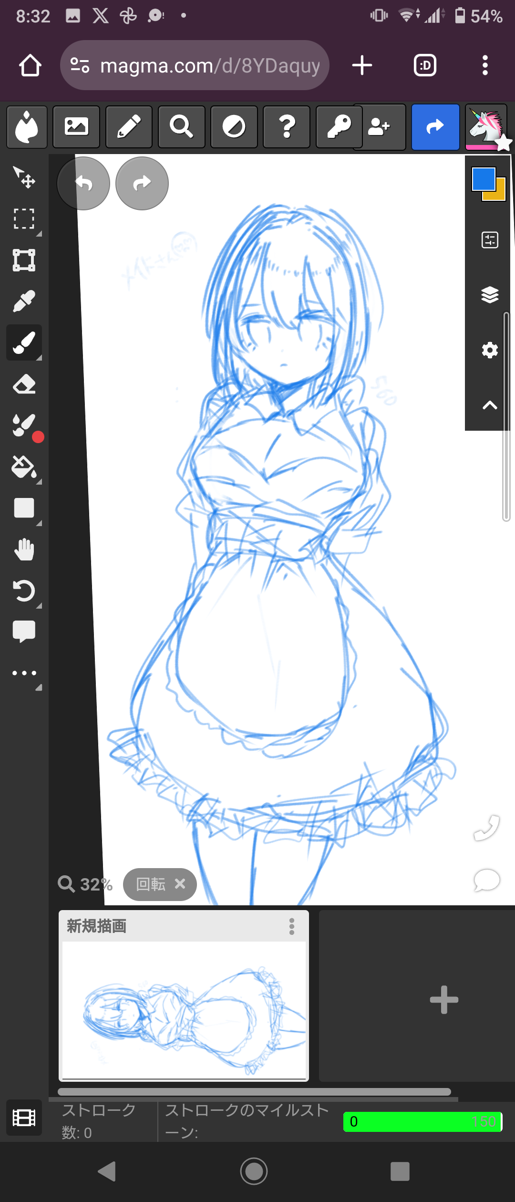Open the 新規描画 frame options menu
This screenshot has width=515, height=1202.
(292, 926)
